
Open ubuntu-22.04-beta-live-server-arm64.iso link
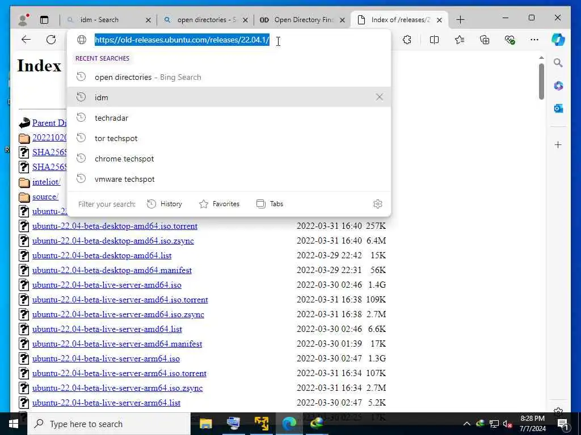coord(106,359)
